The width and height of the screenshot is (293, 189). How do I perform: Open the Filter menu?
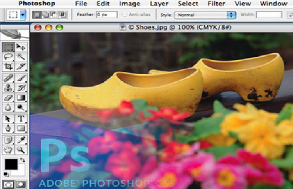coord(216,4)
